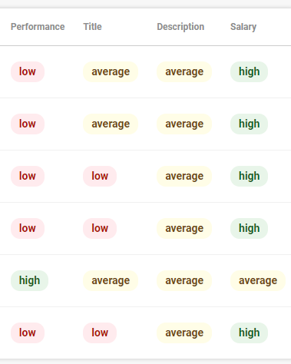Click last row's average Description badge
This screenshot has height=364, width=291.
[x=184, y=333]
